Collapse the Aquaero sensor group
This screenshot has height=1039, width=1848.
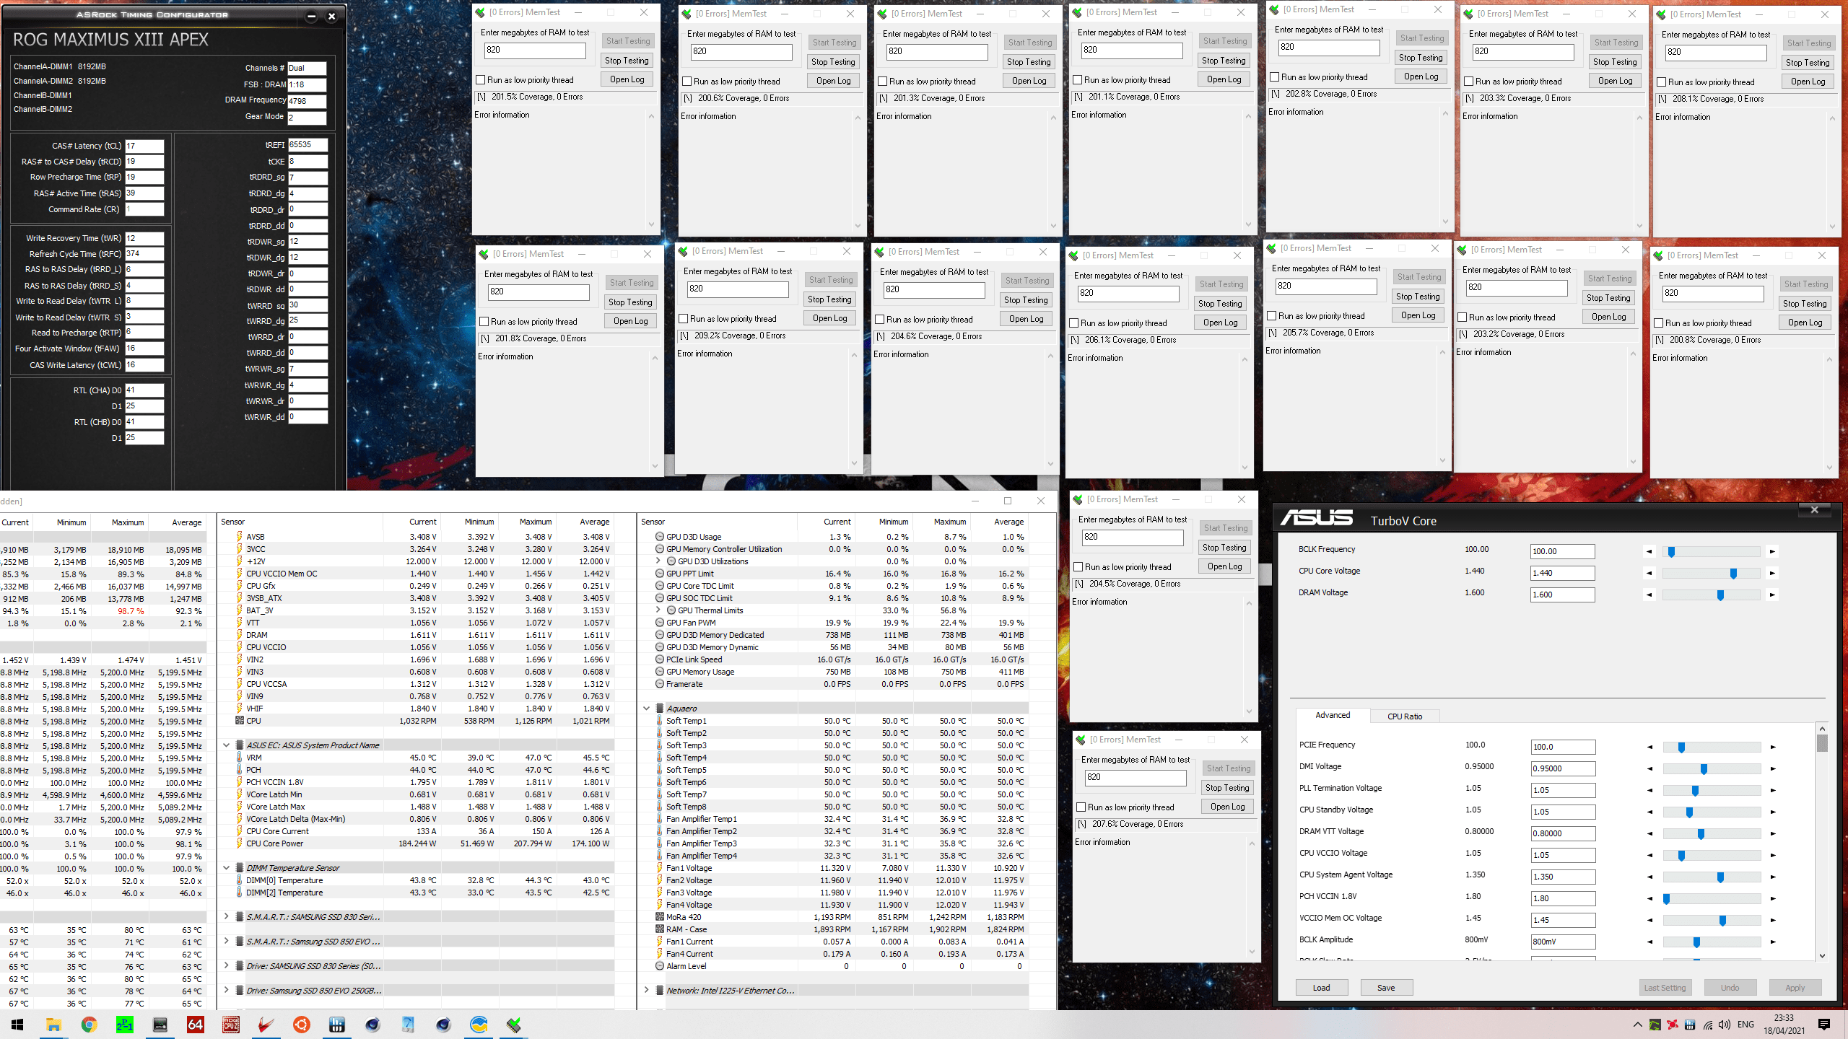point(647,709)
